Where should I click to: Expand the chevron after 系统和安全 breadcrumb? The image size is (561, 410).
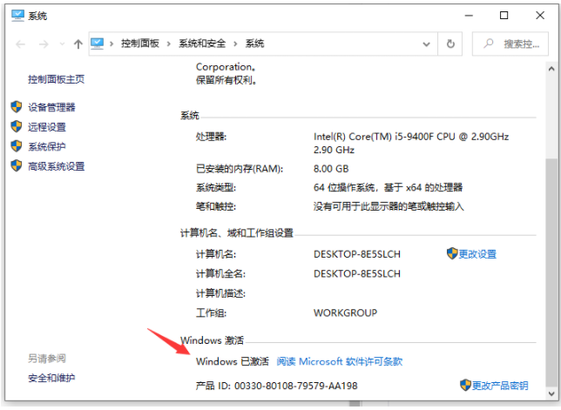235,44
